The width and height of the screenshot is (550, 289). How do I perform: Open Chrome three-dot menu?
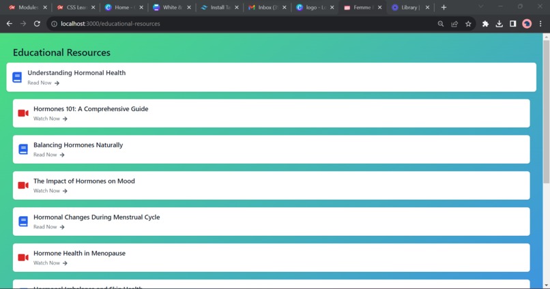click(540, 24)
